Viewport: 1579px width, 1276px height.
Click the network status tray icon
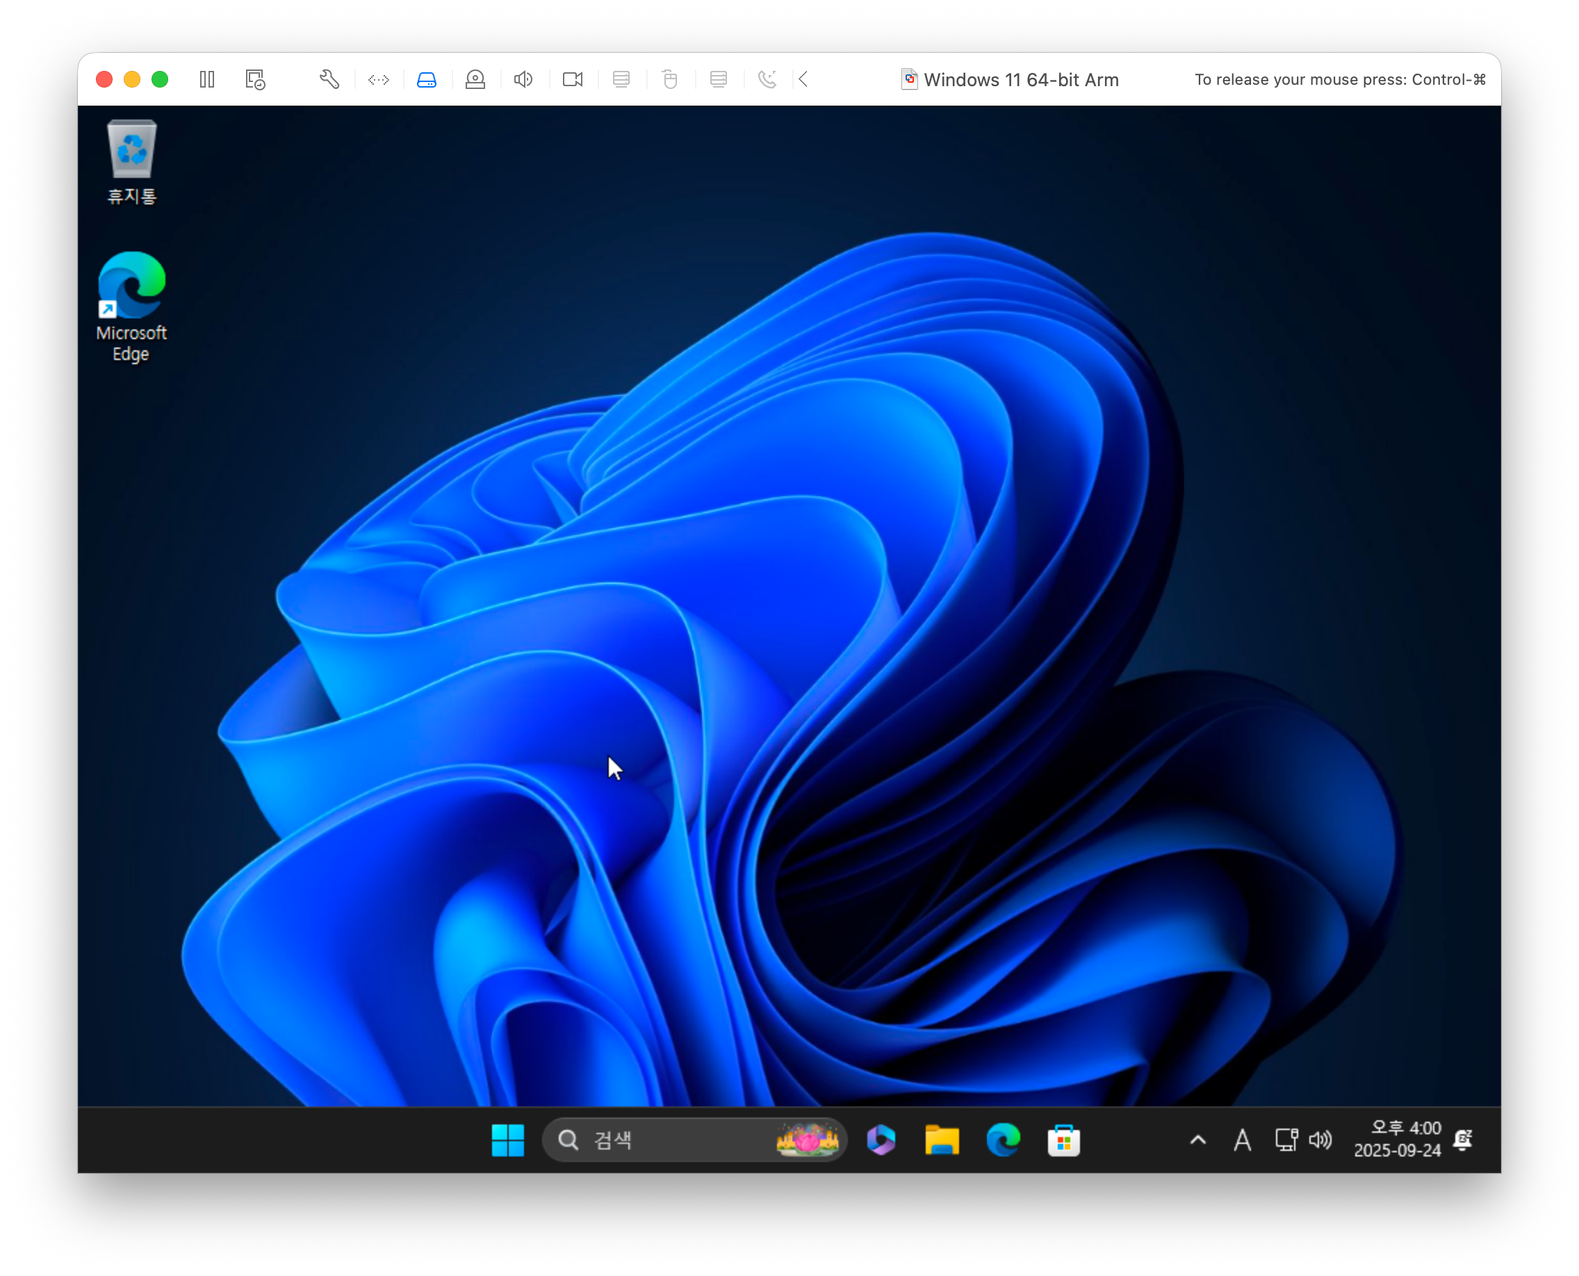(x=1286, y=1140)
